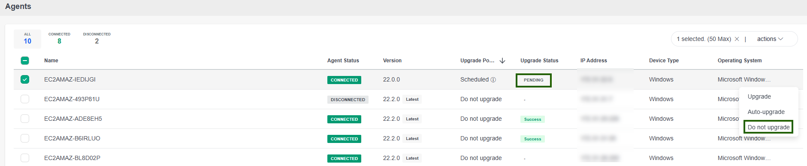The width and height of the screenshot is (807, 166).
Task: Click Success status in EC2AMAZ-B6IRLUO row
Action: click(532, 139)
